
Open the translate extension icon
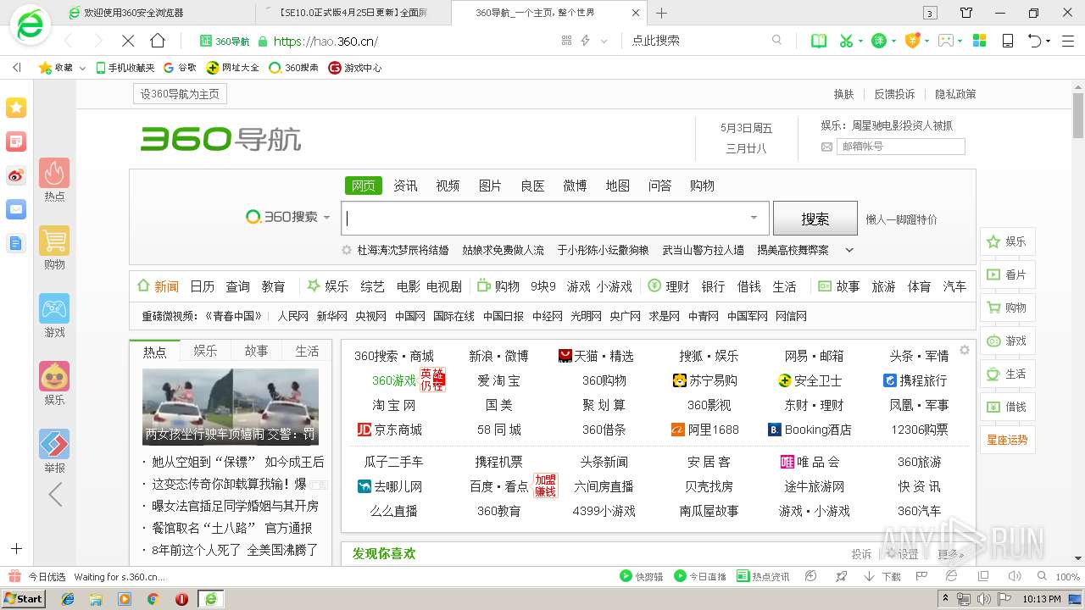coord(880,41)
